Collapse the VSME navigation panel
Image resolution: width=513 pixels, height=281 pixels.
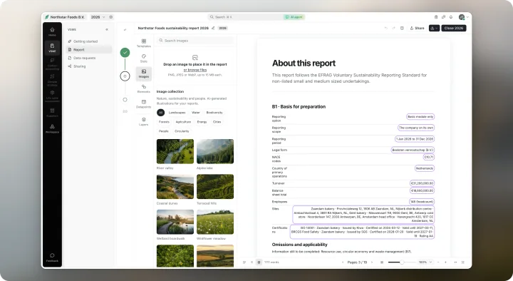tap(107, 29)
